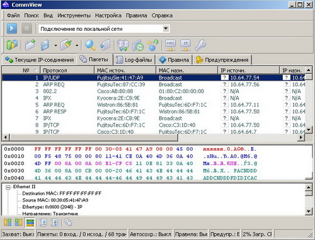Screen dimensions: 315x240
Task: Sort by the IP назн. column header
Action: click(292, 71)
